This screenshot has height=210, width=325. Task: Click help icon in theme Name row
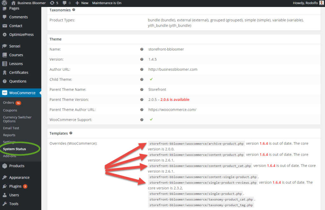coord(142,49)
